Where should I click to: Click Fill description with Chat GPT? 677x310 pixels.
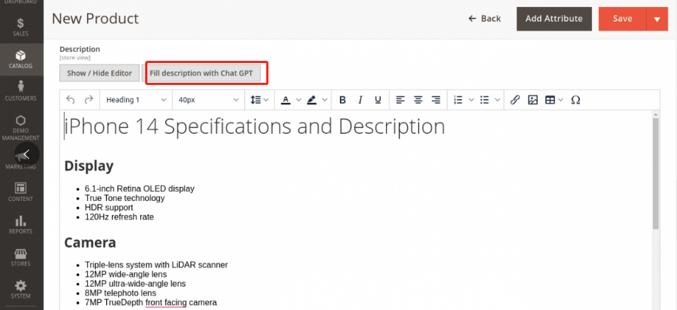click(201, 73)
